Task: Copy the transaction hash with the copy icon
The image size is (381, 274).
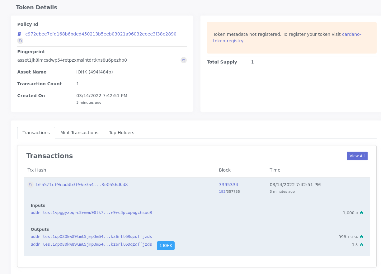Action: coord(31,185)
